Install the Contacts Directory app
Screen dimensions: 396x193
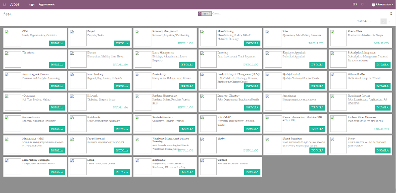(187, 129)
